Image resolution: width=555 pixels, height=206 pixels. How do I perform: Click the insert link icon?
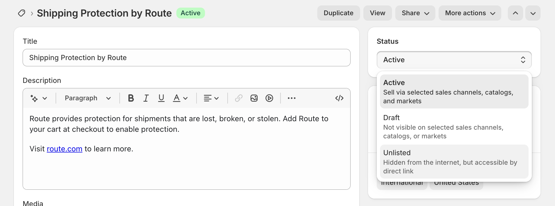(x=239, y=98)
